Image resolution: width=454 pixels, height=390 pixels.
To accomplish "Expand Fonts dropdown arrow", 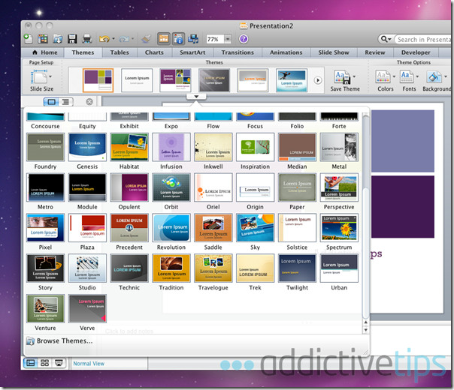I will tap(417, 76).
